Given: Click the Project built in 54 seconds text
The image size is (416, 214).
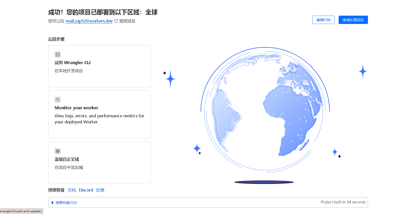Looking at the screenshot, I should (x=343, y=202).
